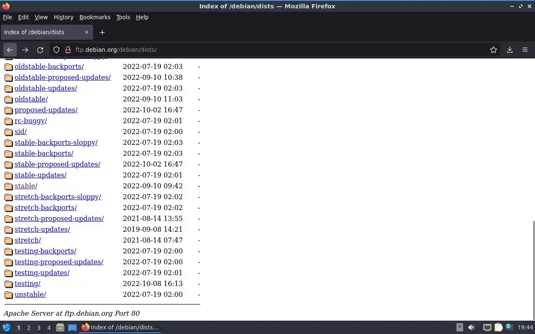Switch to workspace 4
This screenshot has width=535, height=334.
pos(48,328)
